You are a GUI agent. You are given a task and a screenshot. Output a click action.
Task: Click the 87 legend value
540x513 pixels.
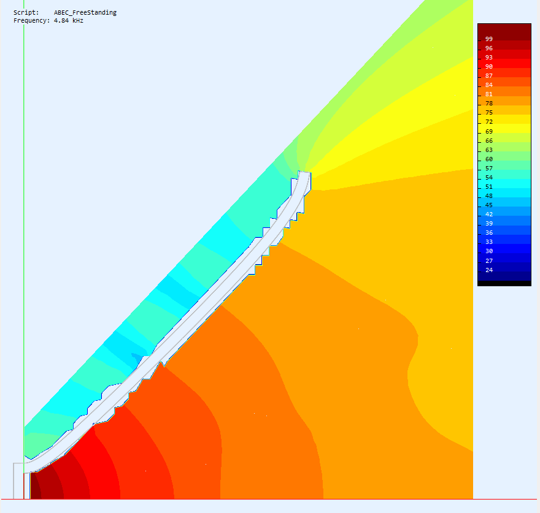pos(488,76)
